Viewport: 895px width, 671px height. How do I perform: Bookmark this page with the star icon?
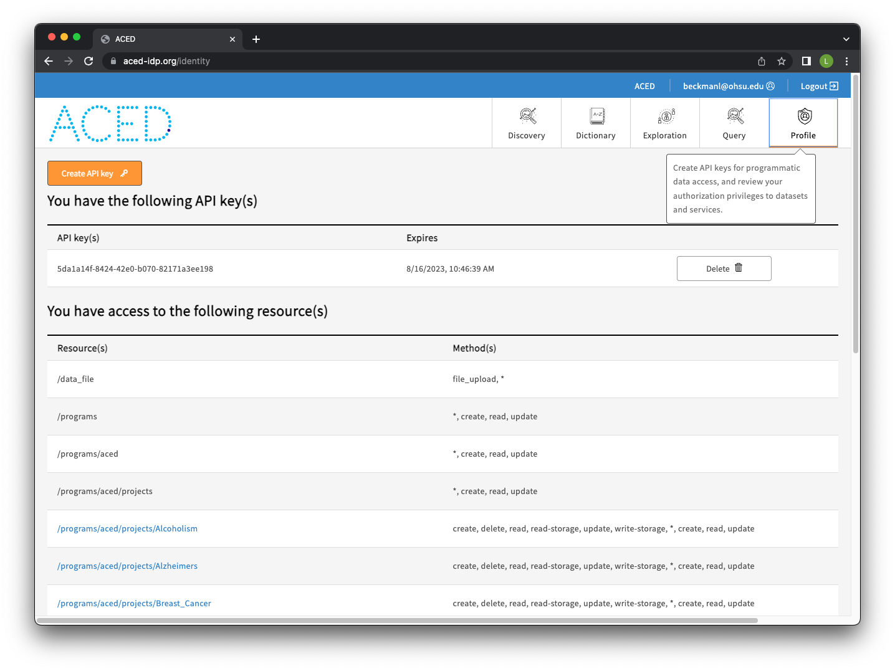[x=781, y=61]
